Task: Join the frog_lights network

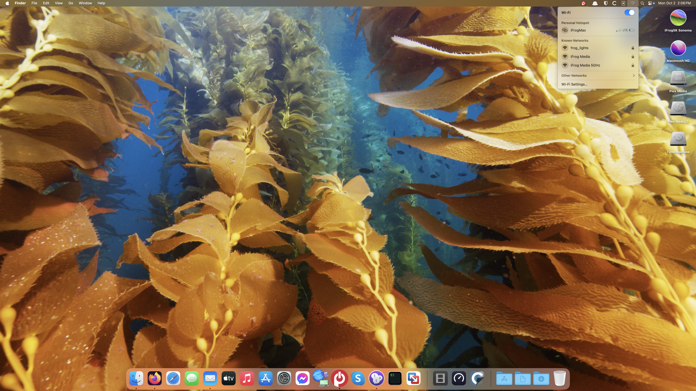Action: (579, 48)
